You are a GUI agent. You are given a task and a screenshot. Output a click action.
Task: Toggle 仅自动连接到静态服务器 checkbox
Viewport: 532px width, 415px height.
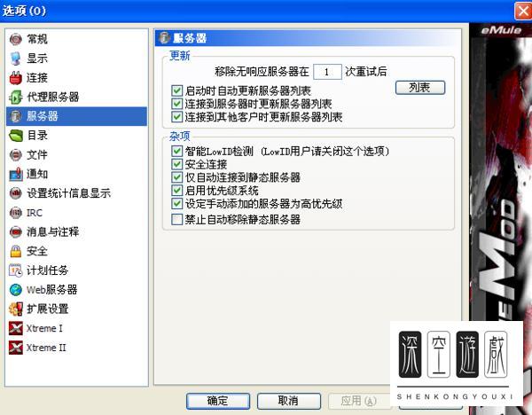(x=176, y=177)
